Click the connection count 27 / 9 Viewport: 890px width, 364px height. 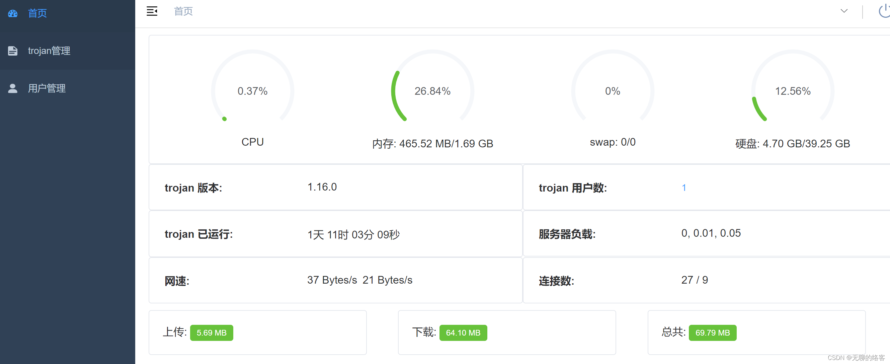tap(695, 280)
